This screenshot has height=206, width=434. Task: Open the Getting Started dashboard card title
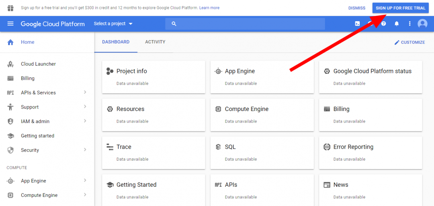point(137,185)
